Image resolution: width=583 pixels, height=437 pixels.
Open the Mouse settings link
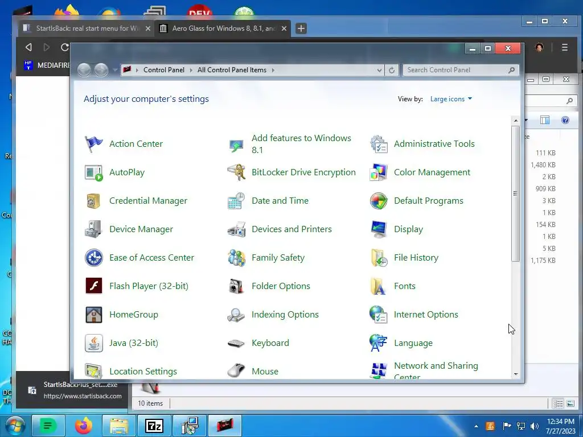265,371
